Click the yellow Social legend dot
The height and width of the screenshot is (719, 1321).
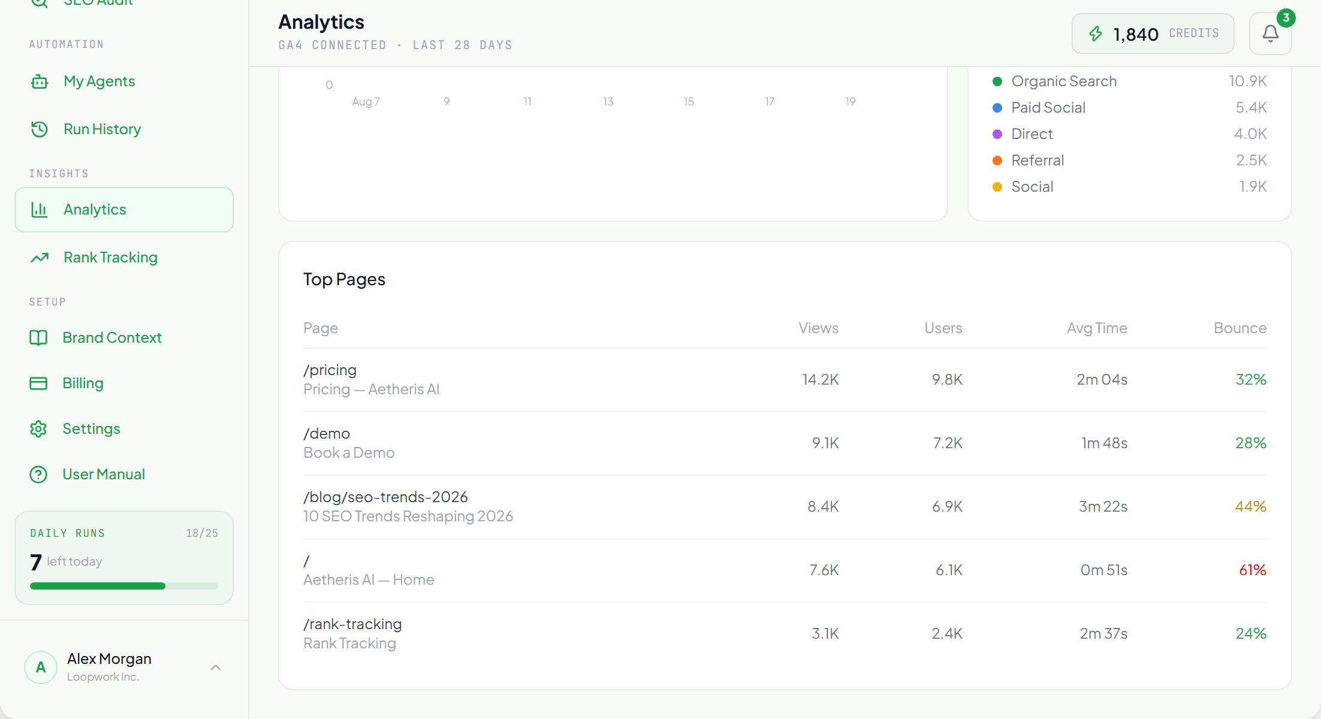click(997, 187)
